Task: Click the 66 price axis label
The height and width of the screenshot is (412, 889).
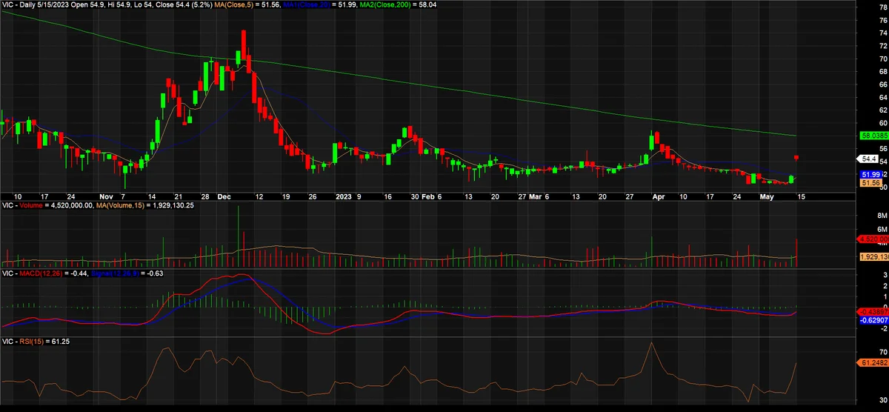Action: pos(883,84)
